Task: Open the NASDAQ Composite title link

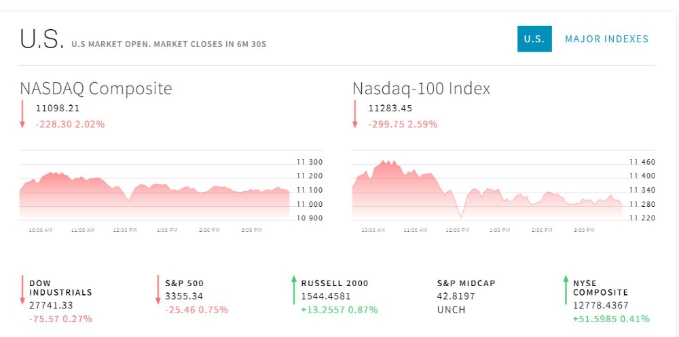Action: [96, 89]
